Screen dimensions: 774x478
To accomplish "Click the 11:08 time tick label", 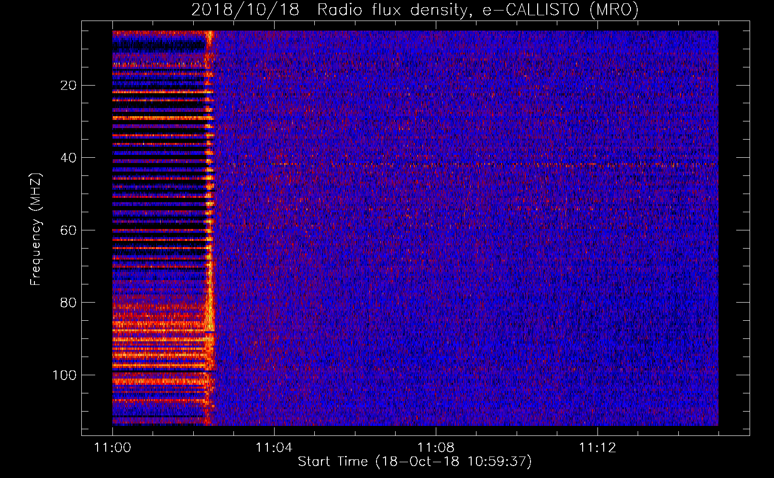I will click(436, 448).
